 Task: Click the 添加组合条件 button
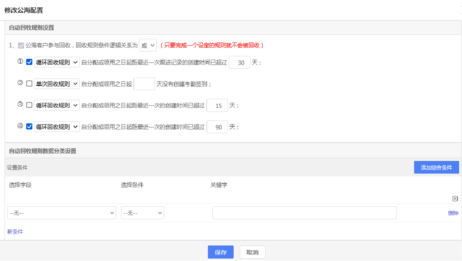click(436, 167)
